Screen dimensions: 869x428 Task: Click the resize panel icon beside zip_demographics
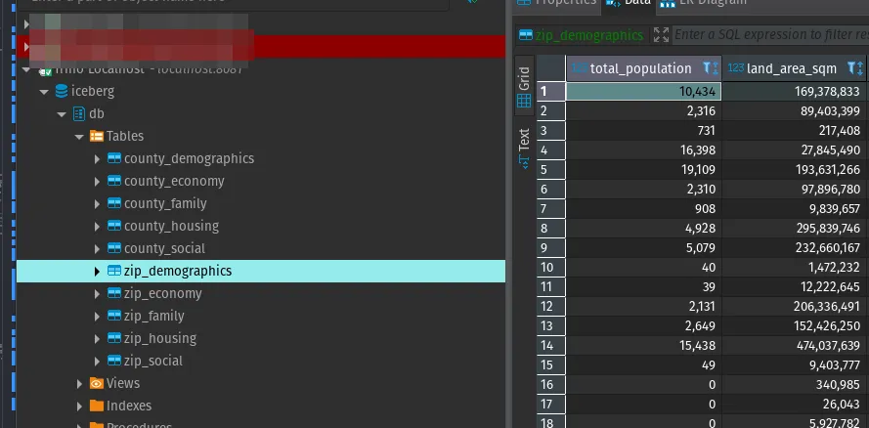click(661, 35)
